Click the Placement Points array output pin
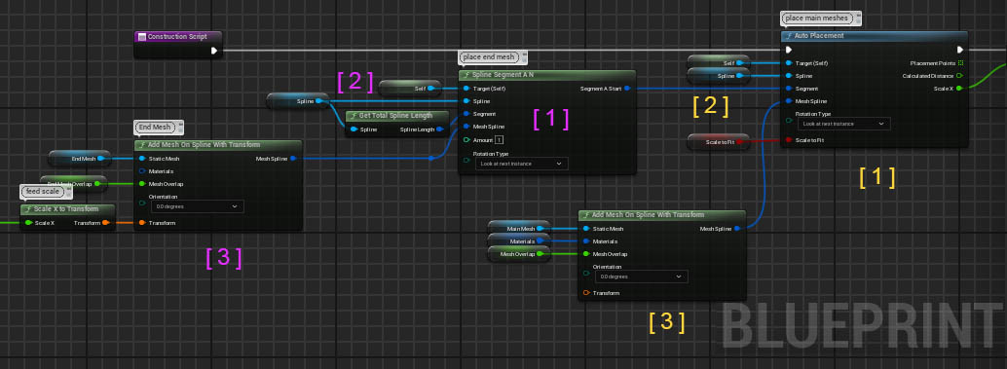 [960, 63]
